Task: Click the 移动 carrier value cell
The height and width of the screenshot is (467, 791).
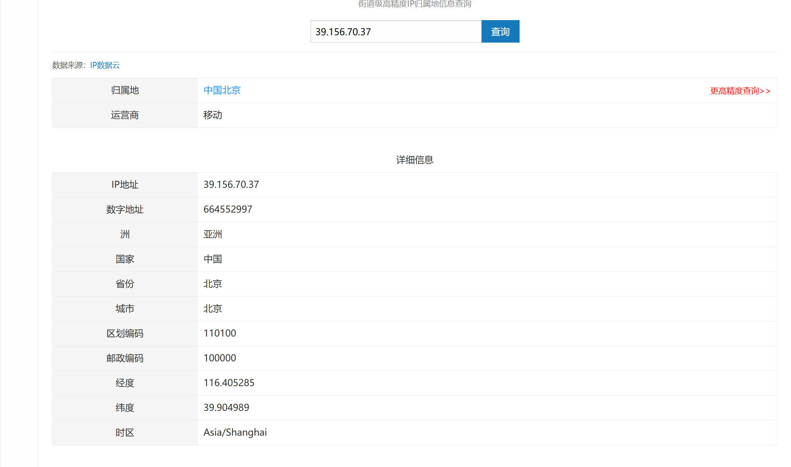Action: pyautogui.click(x=213, y=115)
